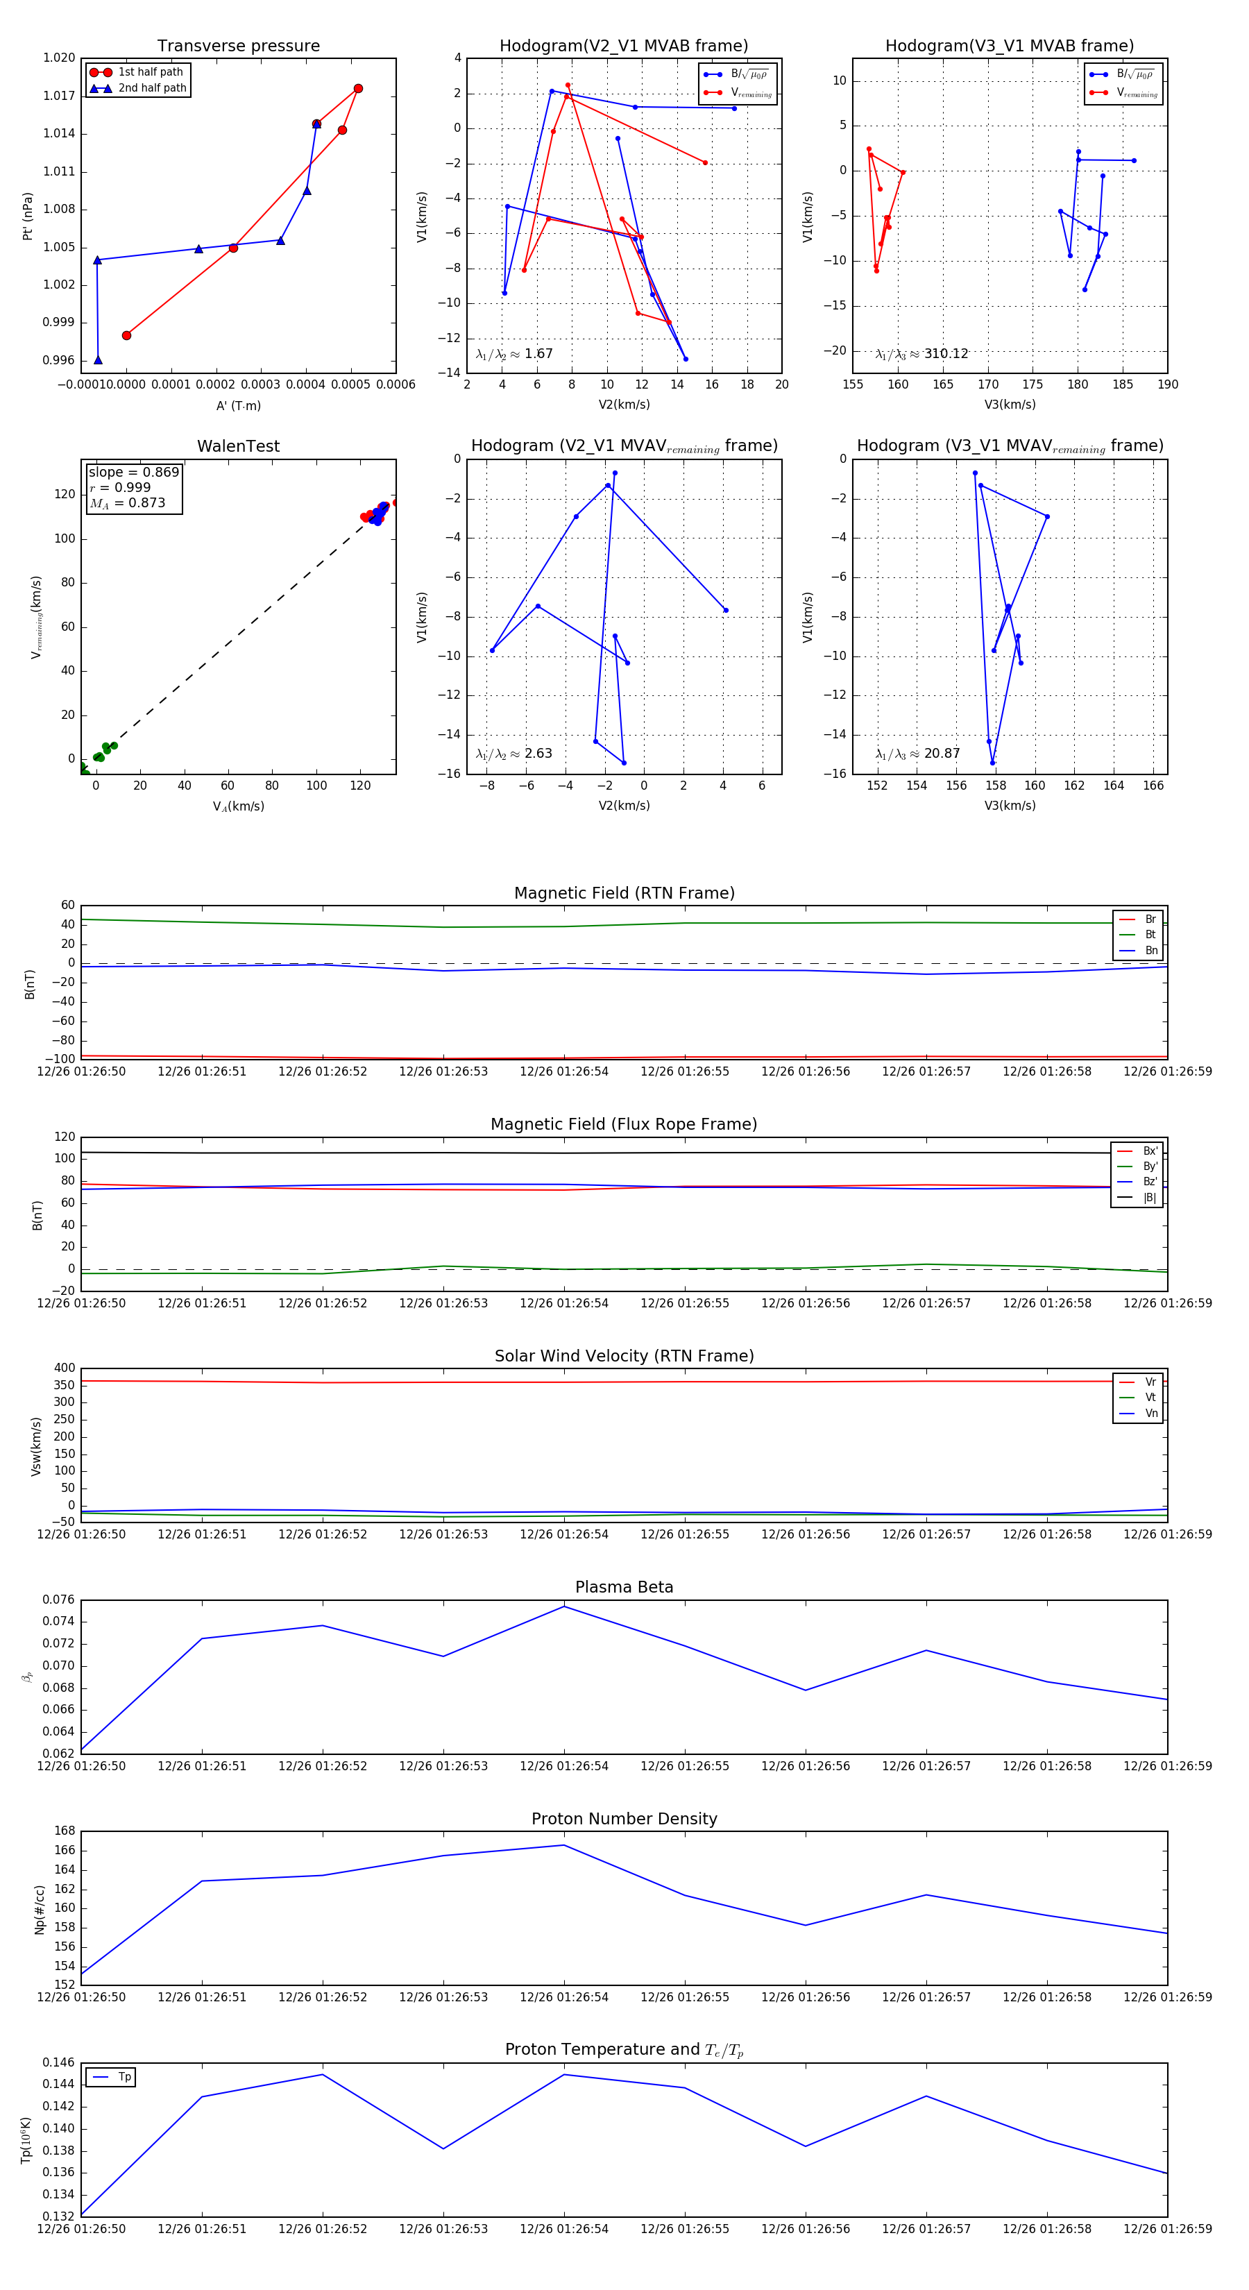The image size is (1249, 2290).
Task: Click the "Transverse pressure" plot title
Action: point(238,46)
